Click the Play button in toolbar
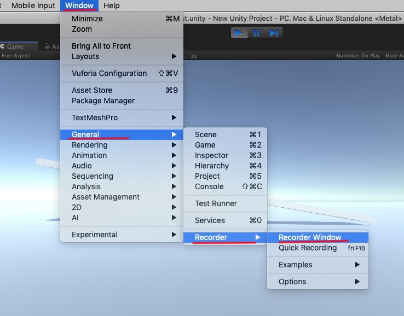The width and height of the screenshot is (404, 316). point(239,33)
